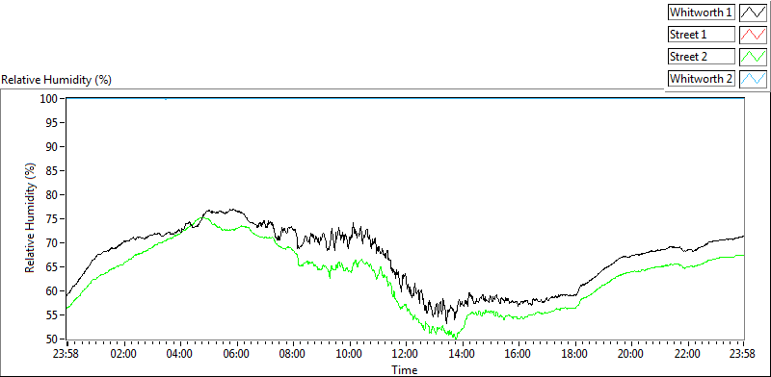The width and height of the screenshot is (771, 377).
Task: Click the 20:00 time axis label
Action: pyautogui.click(x=631, y=354)
